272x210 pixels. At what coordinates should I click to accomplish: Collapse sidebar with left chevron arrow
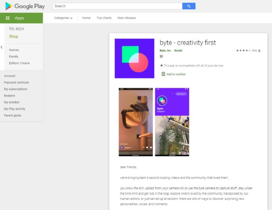2,47
